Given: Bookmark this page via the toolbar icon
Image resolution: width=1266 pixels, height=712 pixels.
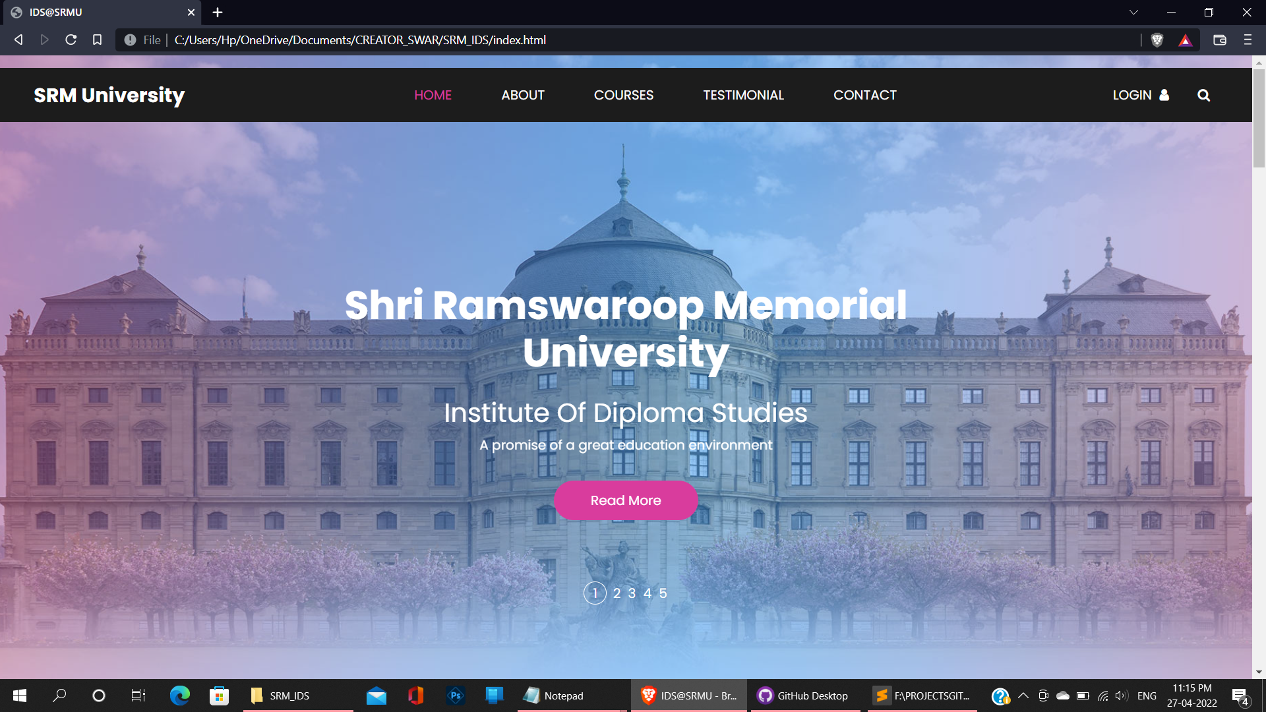Looking at the screenshot, I should pos(98,40).
